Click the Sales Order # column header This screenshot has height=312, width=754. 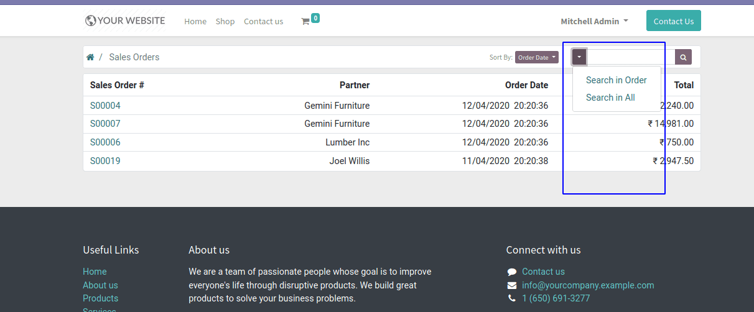(x=117, y=85)
